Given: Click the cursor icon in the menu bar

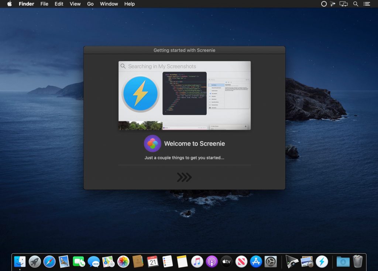Looking at the screenshot, I should tap(333, 4).
